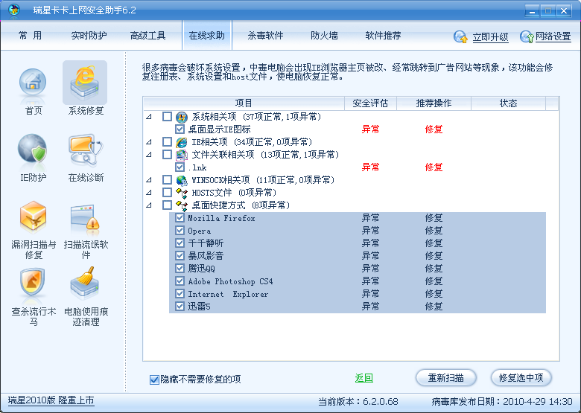Click the 重新扫描 rescan button

click(x=445, y=377)
